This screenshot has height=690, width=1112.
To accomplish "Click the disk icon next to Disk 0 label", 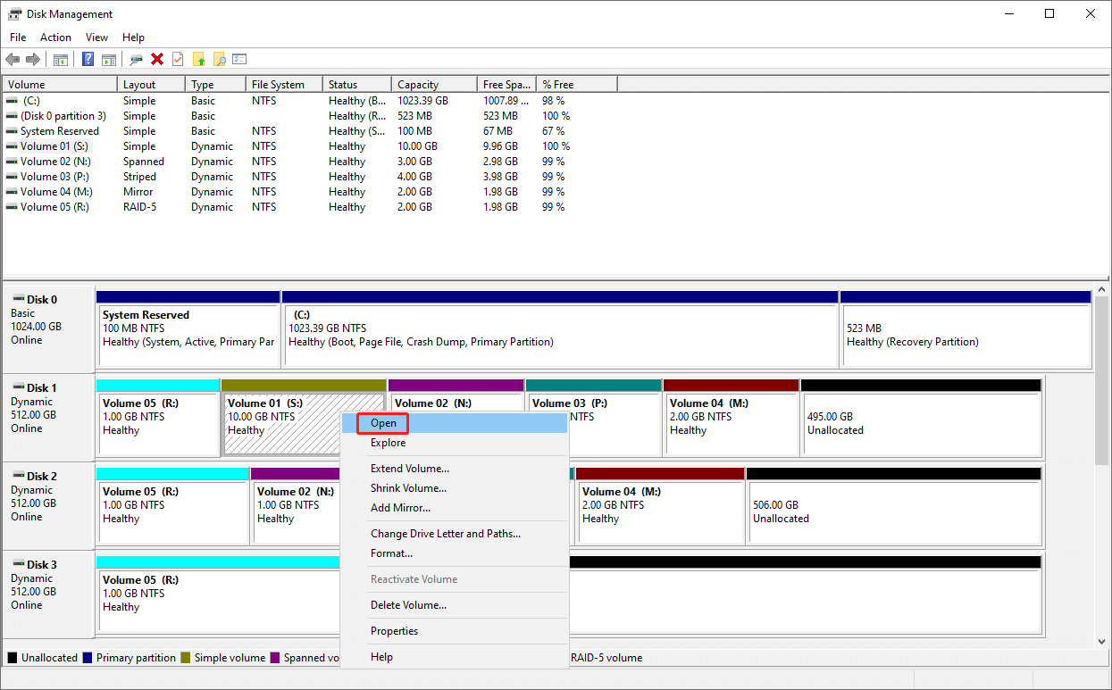I will (x=18, y=300).
